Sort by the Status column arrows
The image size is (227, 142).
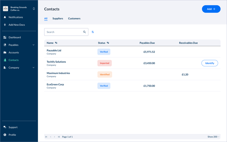tap(108, 43)
